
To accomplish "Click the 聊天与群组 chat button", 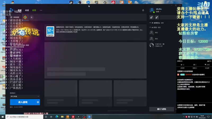I will pyautogui.click(x=162, y=109).
